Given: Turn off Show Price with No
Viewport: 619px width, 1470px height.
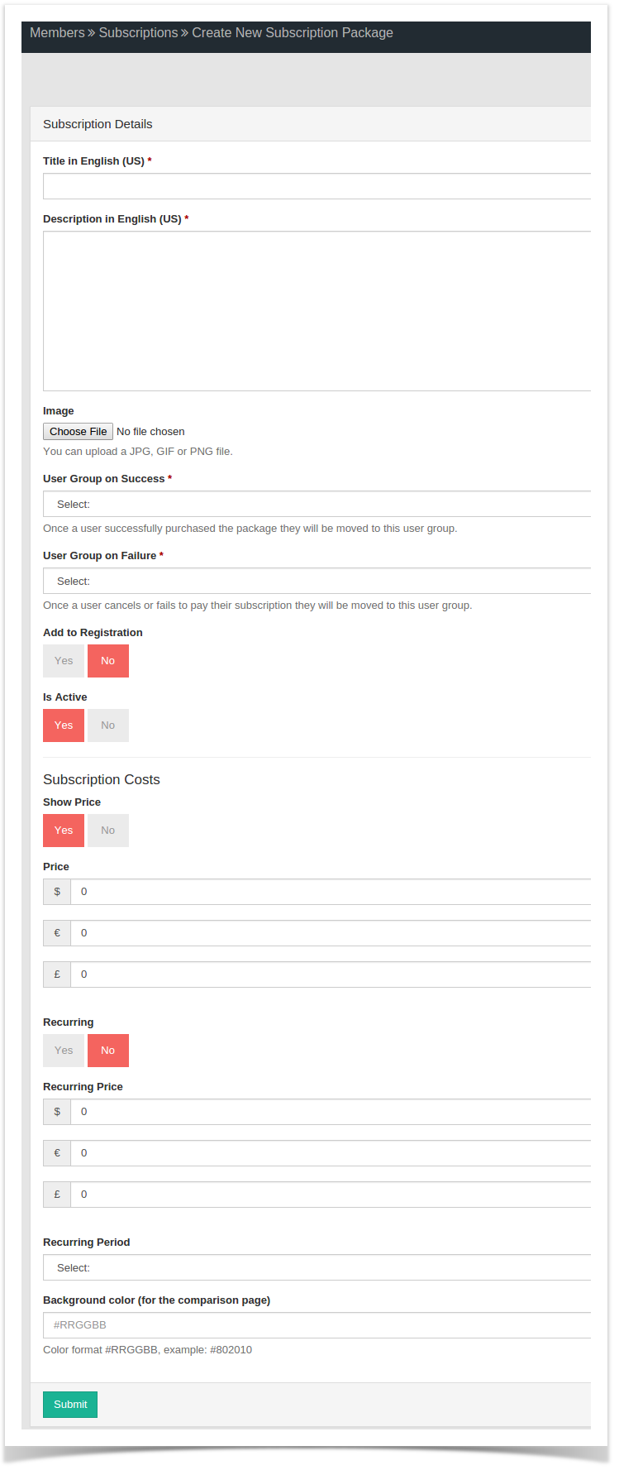Looking at the screenshot, I should pyautogui.click(x=108, y=831).
